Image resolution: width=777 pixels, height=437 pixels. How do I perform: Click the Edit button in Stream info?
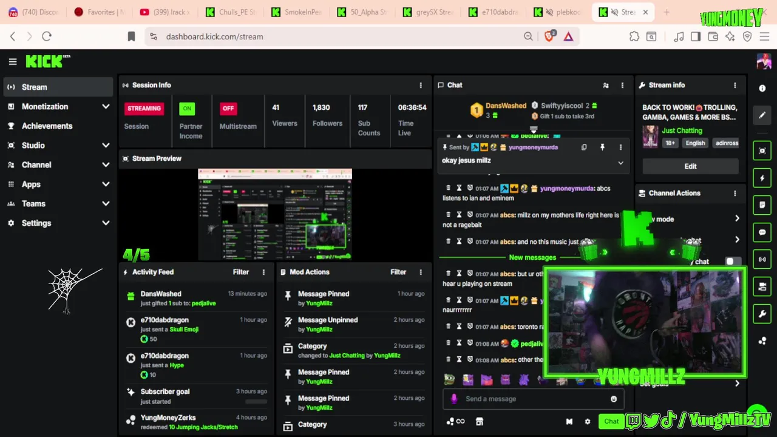pos(691,166)
